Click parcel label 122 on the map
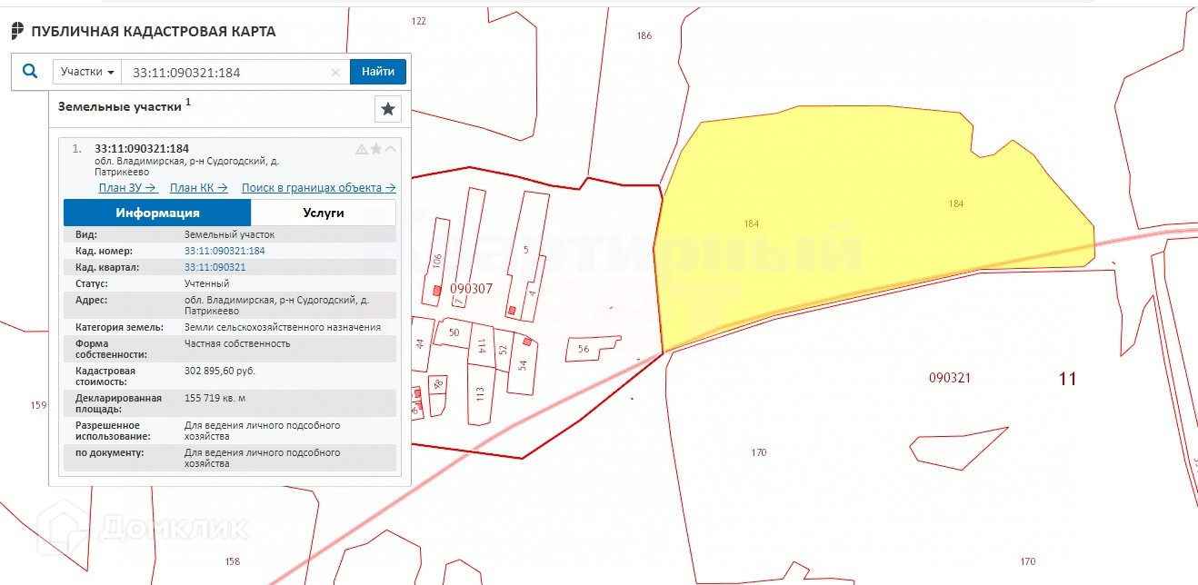Screen dimensions: 1198x585 click(418, 21)
